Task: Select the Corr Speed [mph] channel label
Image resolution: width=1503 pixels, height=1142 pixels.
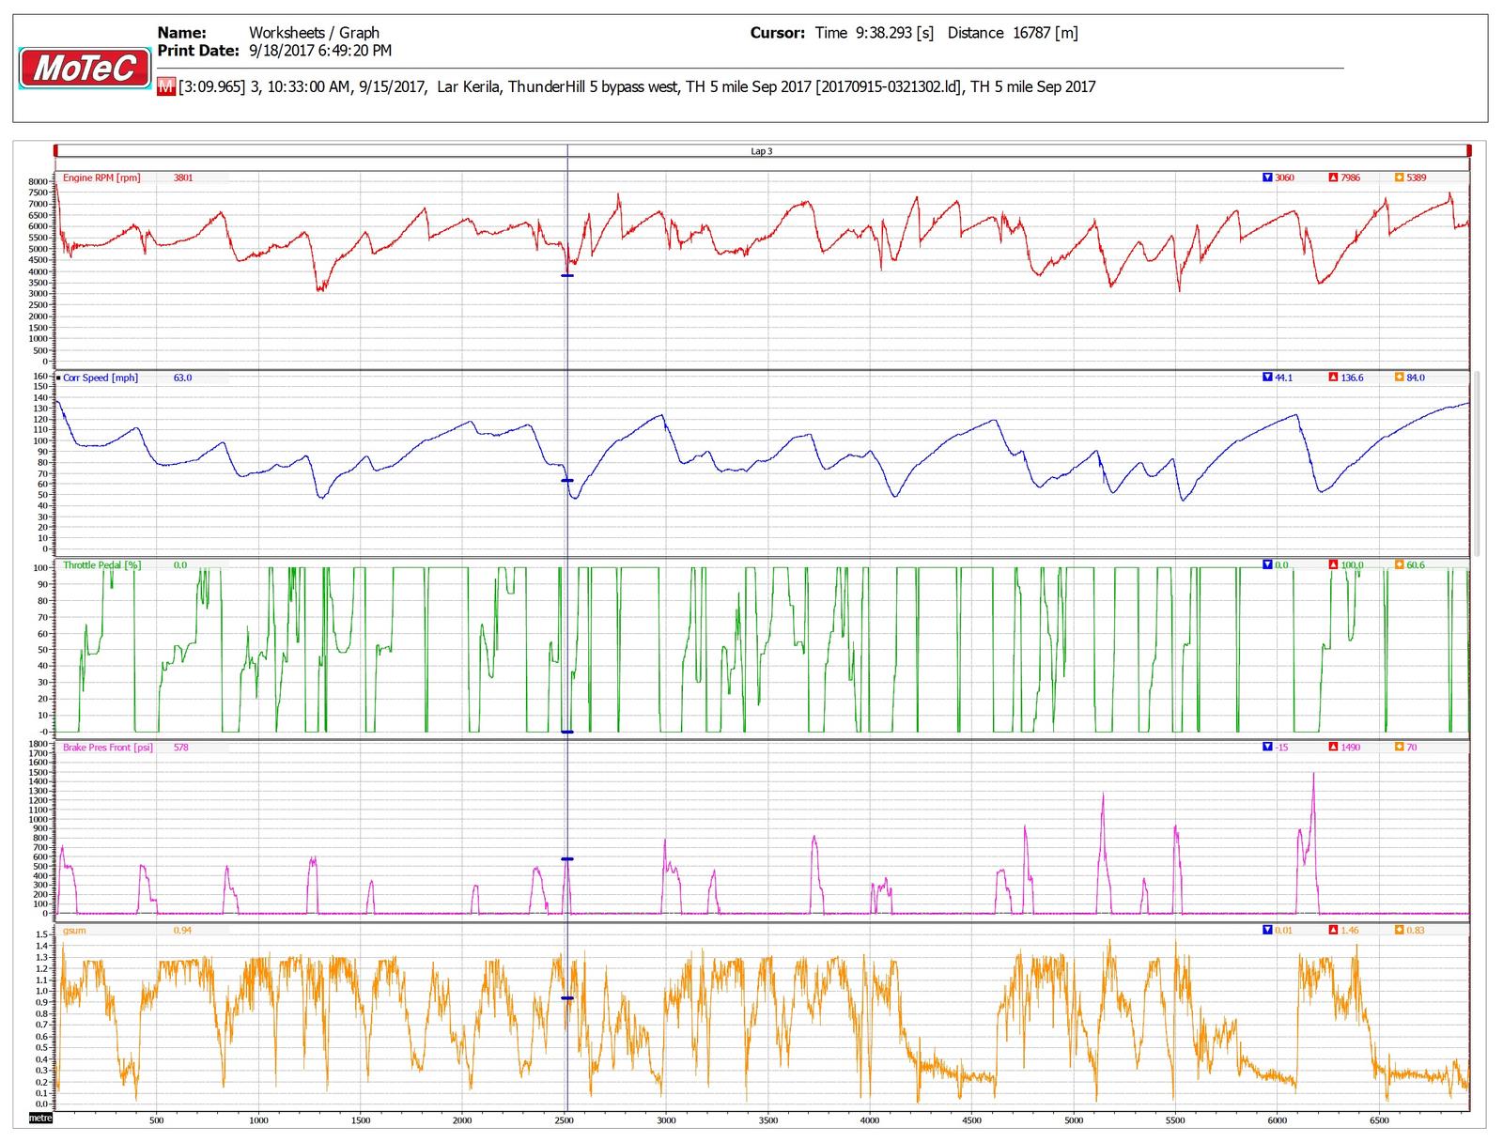Action: tap(101, 378)
